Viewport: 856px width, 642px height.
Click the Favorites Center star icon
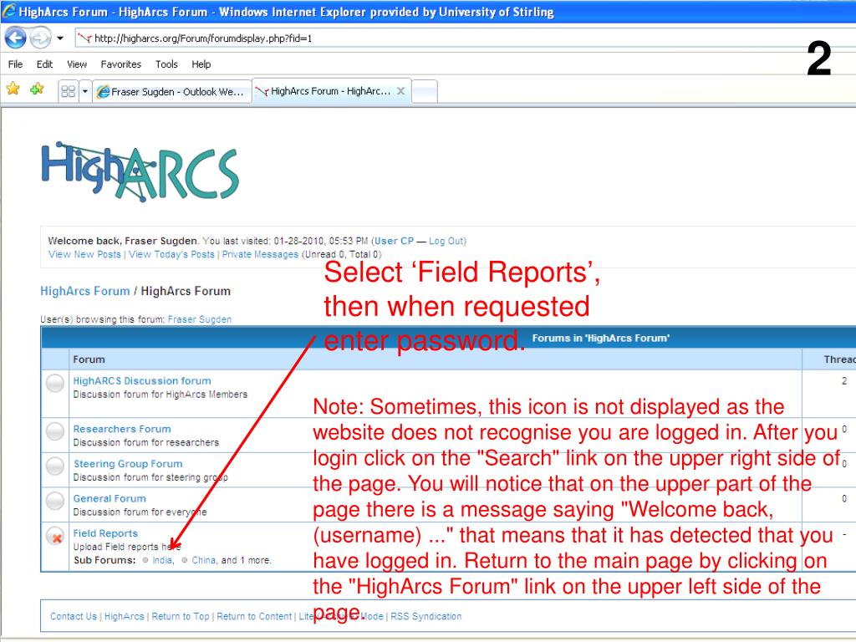point(13,89)
